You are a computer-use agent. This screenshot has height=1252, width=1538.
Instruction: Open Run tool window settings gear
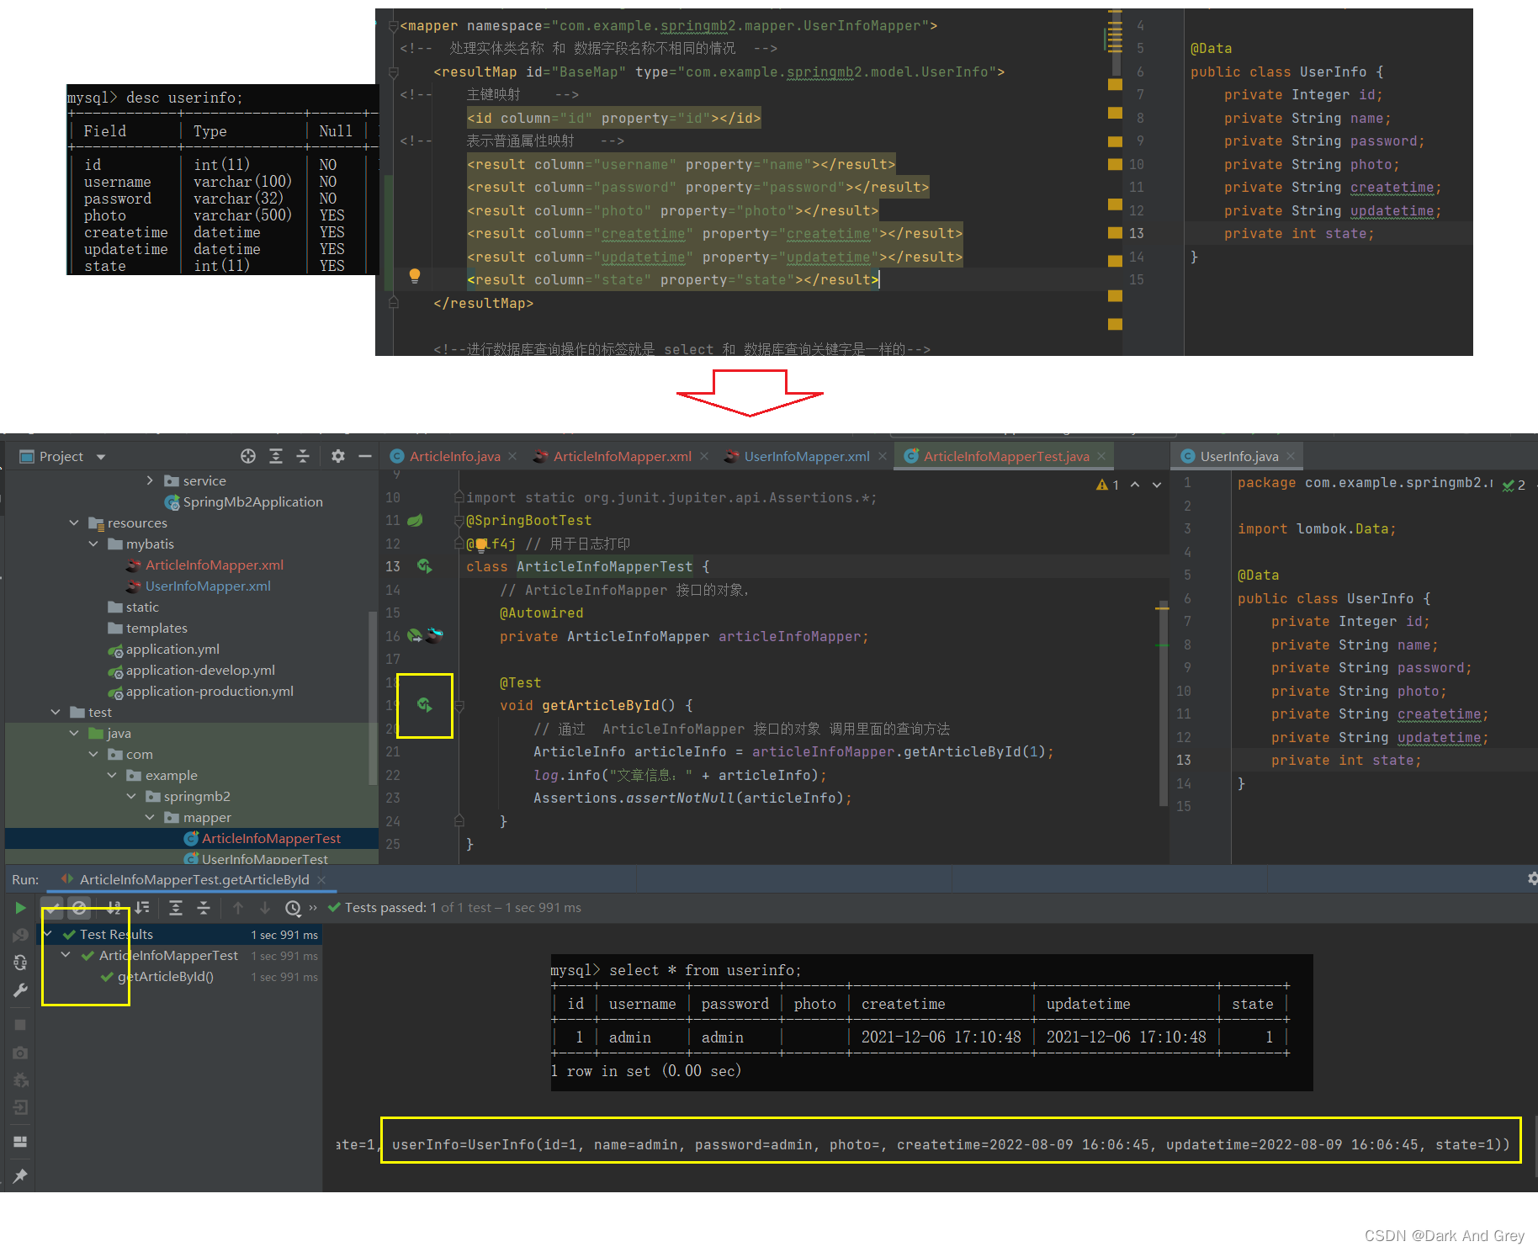[x=1532, y=878]
